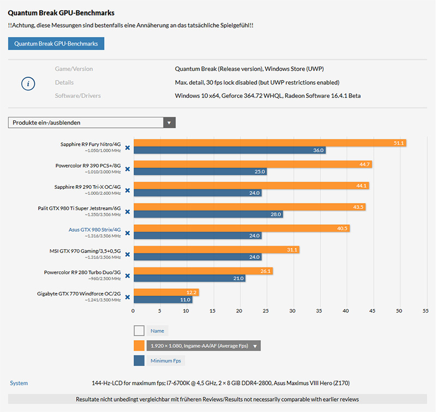Click the Minimum Fps legend label
Viewport: 436px width, 412px height.
coord(166,361)
